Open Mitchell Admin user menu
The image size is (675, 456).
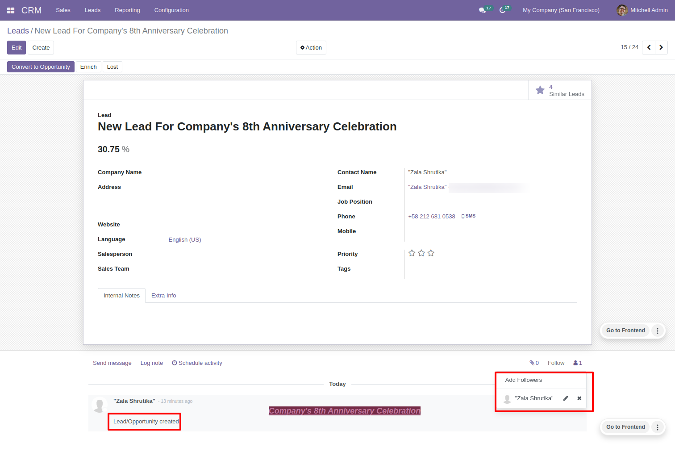tap(642, 10)
